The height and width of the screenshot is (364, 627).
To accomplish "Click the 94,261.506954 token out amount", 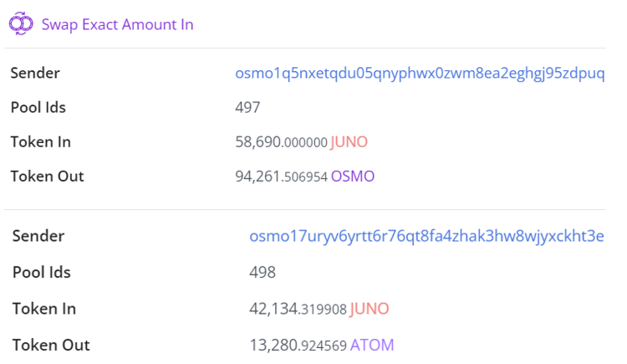I will tap(281, 177).
